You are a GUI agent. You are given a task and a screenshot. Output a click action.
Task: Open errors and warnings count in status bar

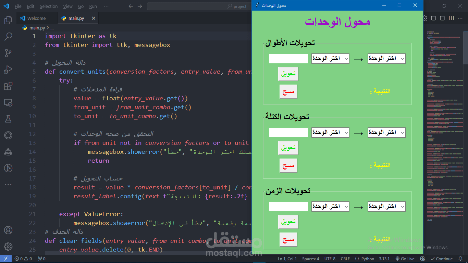click(x=23, y=259)
